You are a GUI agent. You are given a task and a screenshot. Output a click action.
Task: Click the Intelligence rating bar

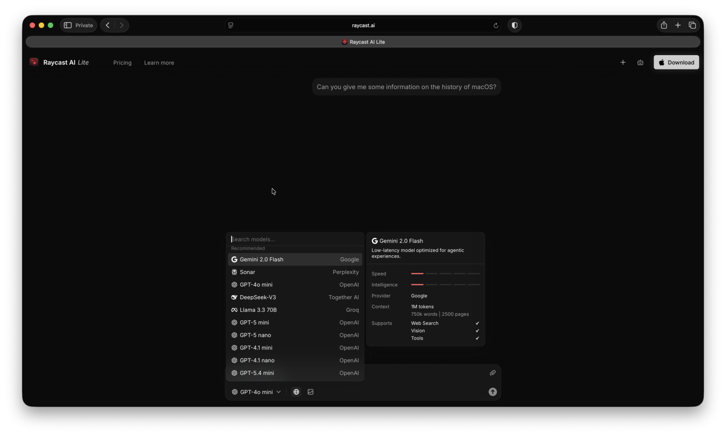click(x=445, y=285)
